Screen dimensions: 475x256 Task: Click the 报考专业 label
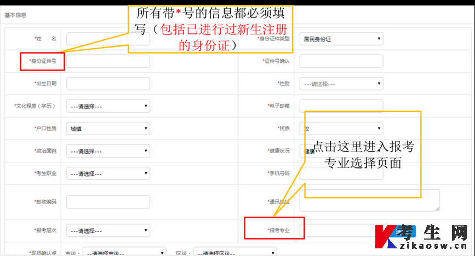(x=279, y=230)
